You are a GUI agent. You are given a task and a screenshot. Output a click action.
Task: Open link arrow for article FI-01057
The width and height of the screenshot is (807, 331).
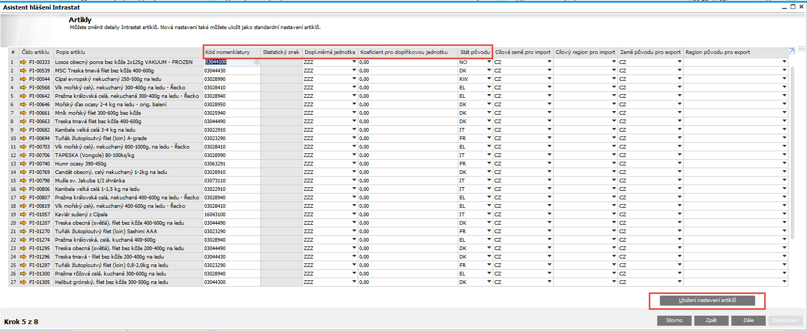tap(24, 214)
